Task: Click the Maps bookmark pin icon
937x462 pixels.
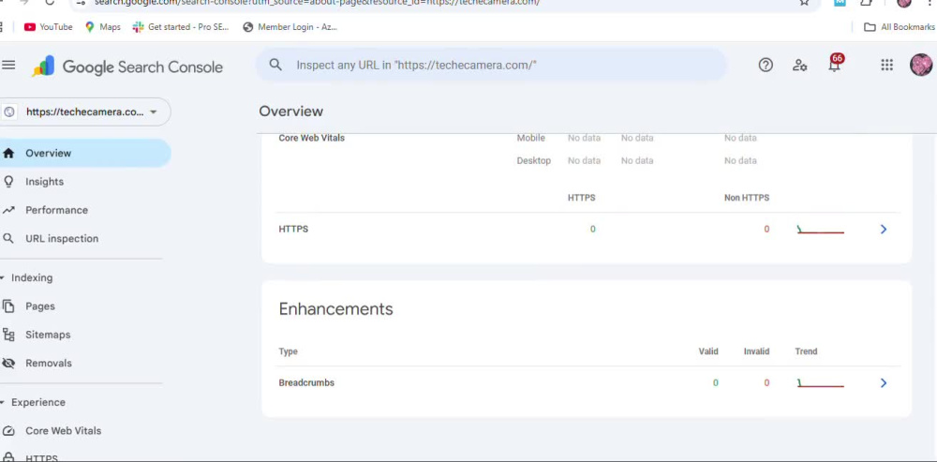Action: coord(90,27)
